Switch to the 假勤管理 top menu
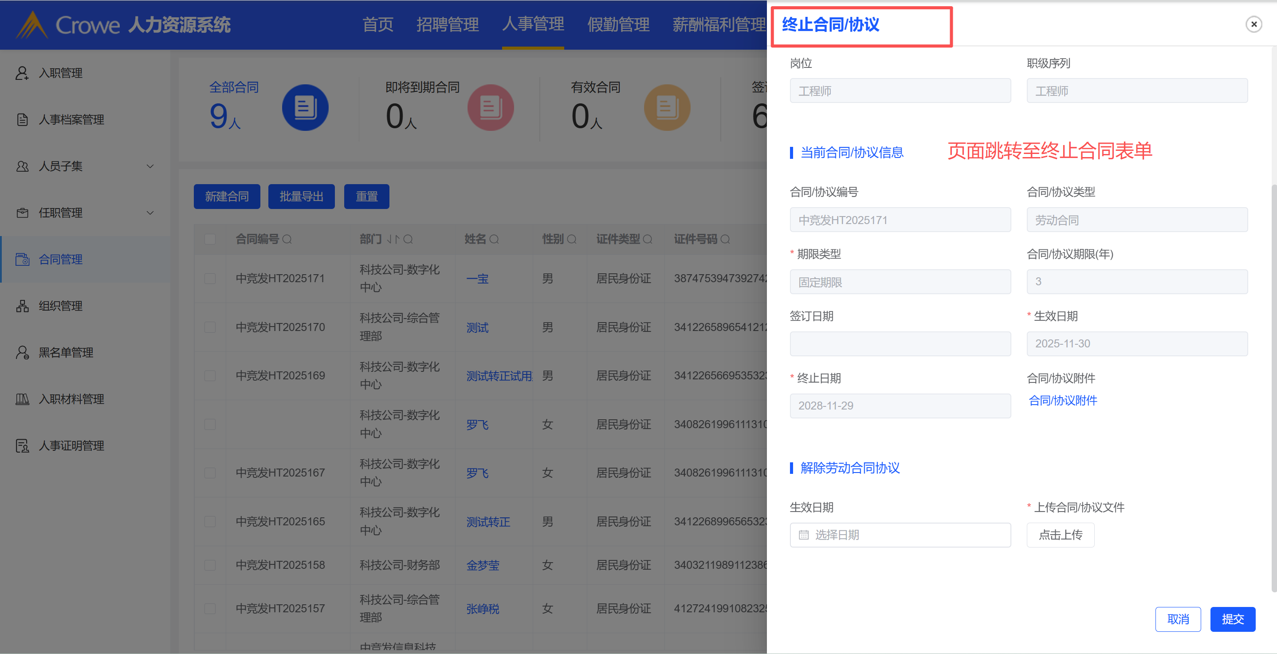1277x654 pixels. click(x=618, y=24)
